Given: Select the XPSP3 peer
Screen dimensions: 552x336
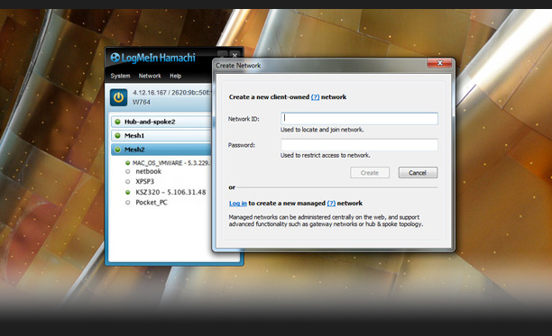Looking at the screenshot, I should click(144, 181).
